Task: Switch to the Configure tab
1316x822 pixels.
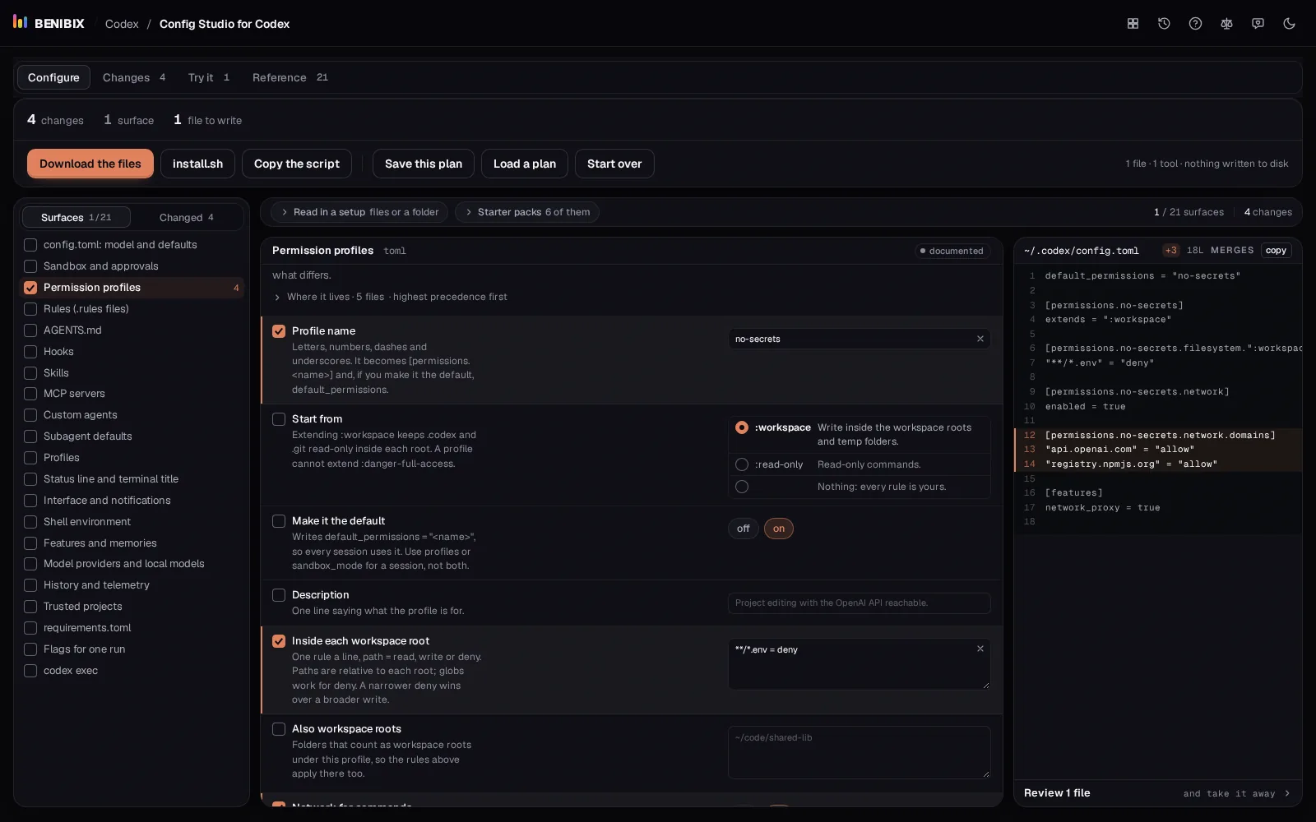Action: [53, 77]
